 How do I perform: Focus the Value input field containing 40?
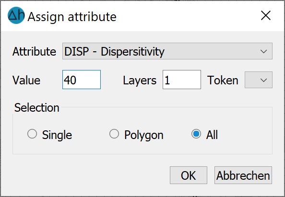tap(82, 80)
